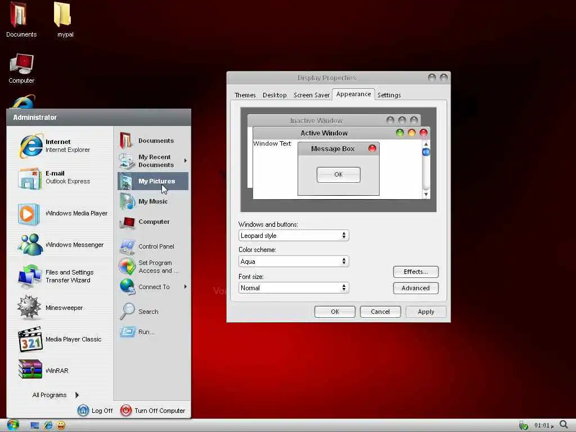576x432 pixels.
Task: Cancel the Display Properties dialog
Action: [x=380, y=312]
